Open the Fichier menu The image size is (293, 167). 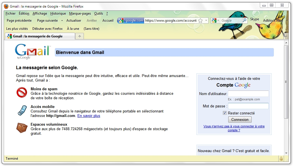pyautogui.click(x=11, y=13)
